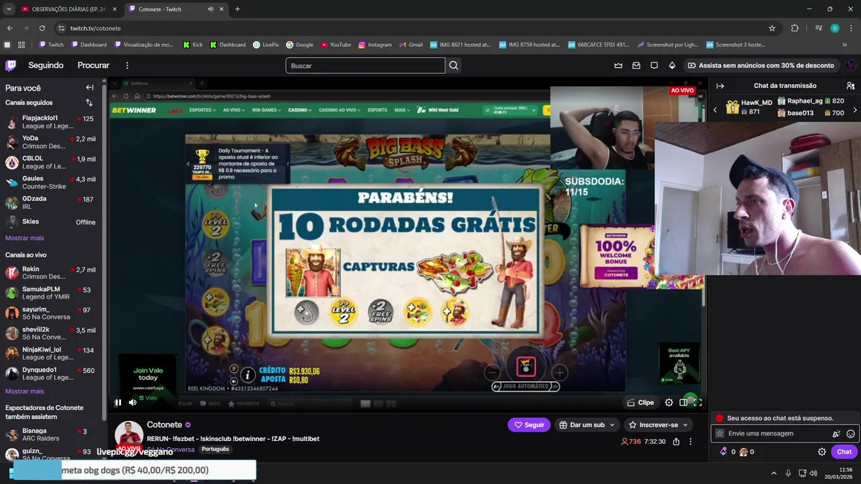Show more bookmarks chevron
The height and width of the screenshot is (484, 861).
tap(845, 45)
